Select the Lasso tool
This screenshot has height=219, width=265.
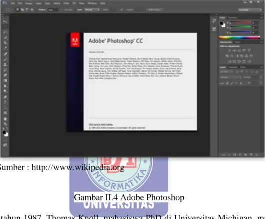point(5,32)
